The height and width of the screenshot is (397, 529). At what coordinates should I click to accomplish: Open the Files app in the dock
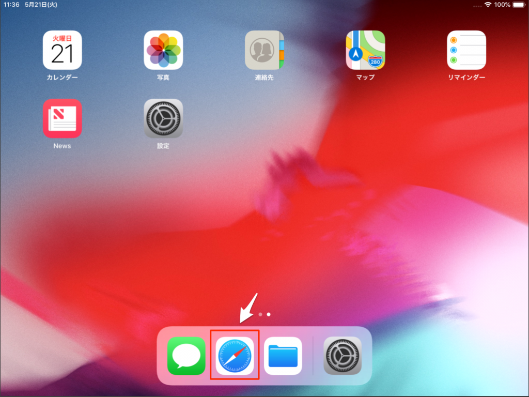tap(283, 356)
